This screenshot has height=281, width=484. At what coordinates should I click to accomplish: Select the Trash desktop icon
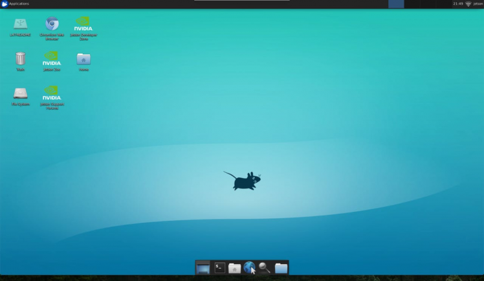click(20, 62)
